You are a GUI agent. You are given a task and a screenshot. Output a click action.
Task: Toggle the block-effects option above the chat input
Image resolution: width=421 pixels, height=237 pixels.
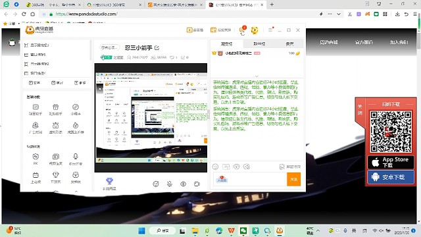290,167
